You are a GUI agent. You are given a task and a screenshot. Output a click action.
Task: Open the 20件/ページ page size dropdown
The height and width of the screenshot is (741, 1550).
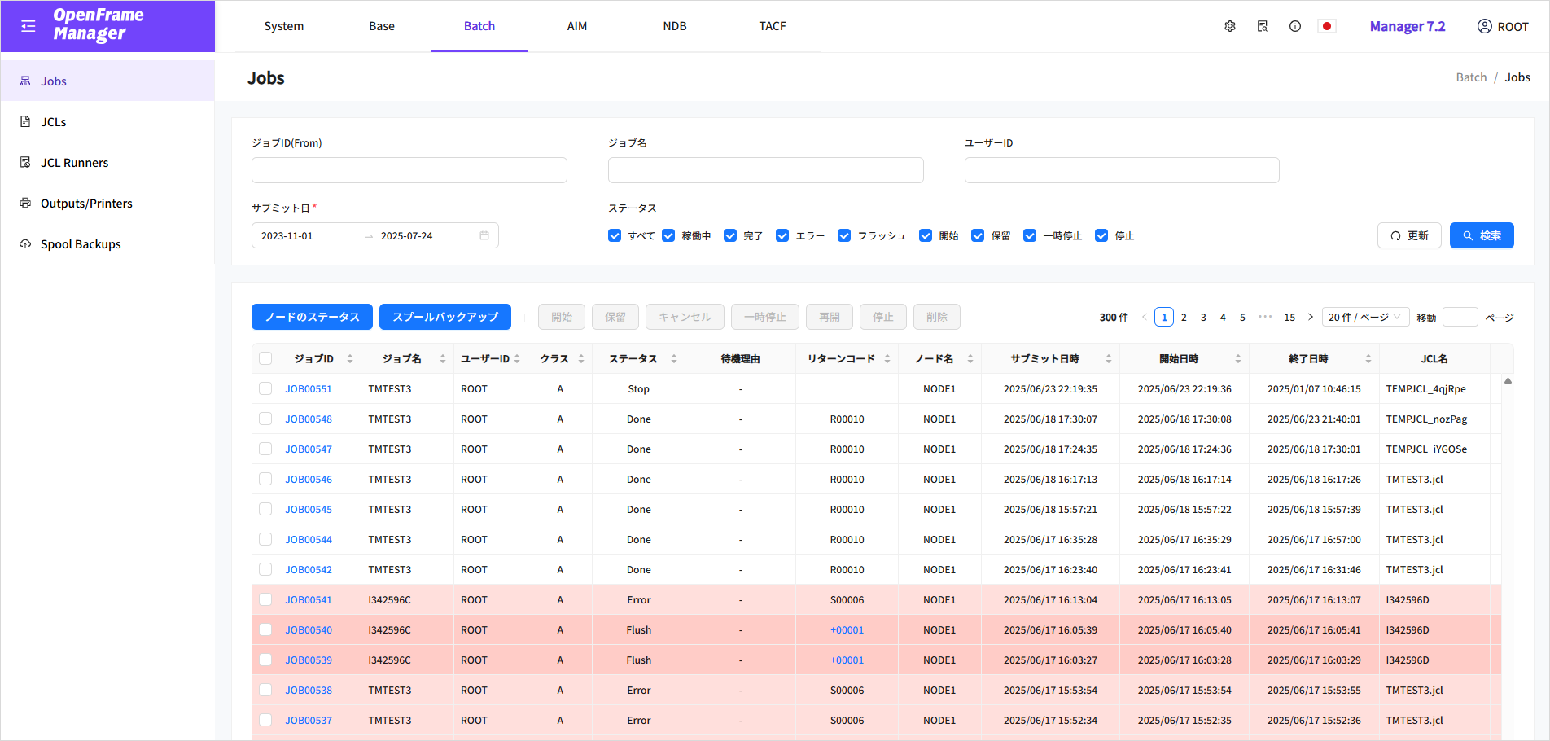(x=1365, y=317)
